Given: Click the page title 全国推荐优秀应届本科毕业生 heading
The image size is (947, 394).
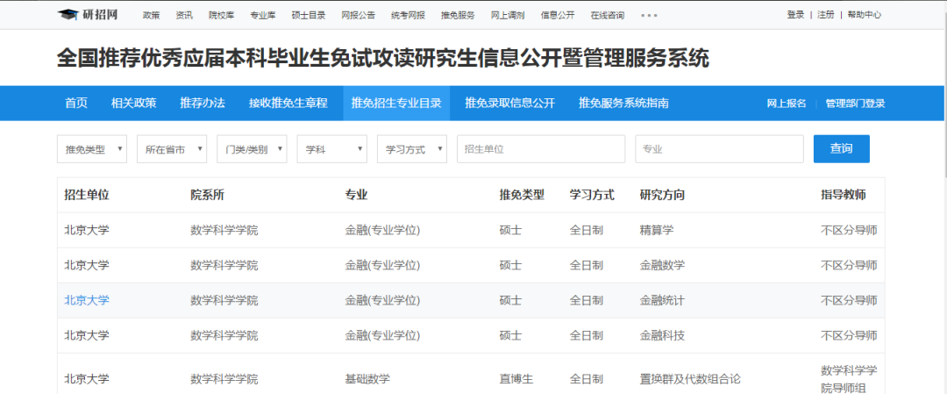Looking at the screenshot, I should coord(383,59).
